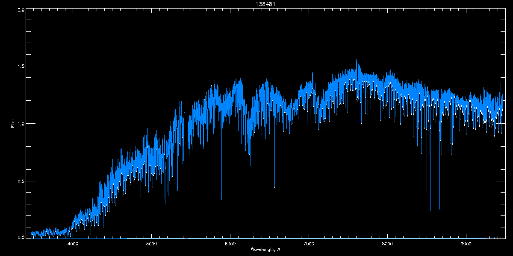Image resolution: width=513 pixels, height=256 pixels.
Task: Select the 8000 x-axis tick label
Action: click(387, 244)
